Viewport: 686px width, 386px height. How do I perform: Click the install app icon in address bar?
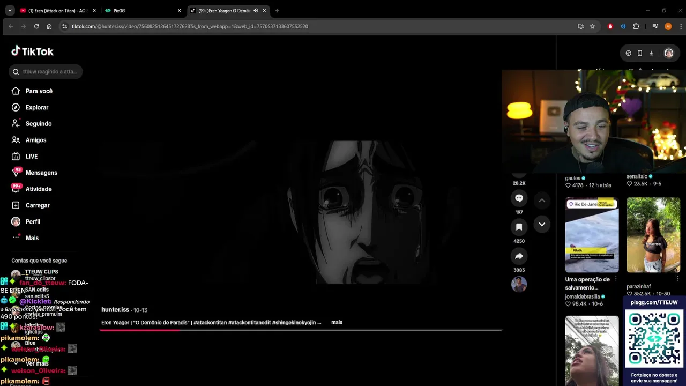(580, 26)
